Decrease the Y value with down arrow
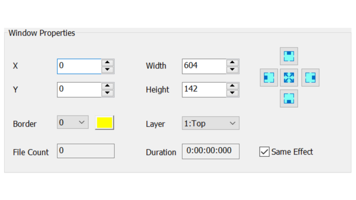Image resolution: width=356 pixels, height=200 pixels. tap(108, 93)
